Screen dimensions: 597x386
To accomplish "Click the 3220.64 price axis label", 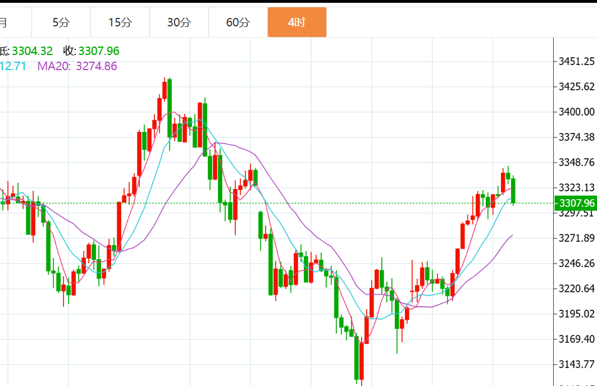I will (x=576, y=288).
